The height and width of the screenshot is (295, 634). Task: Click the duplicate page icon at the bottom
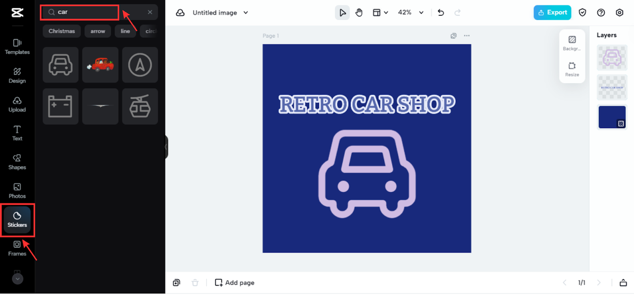coord(176,283)
